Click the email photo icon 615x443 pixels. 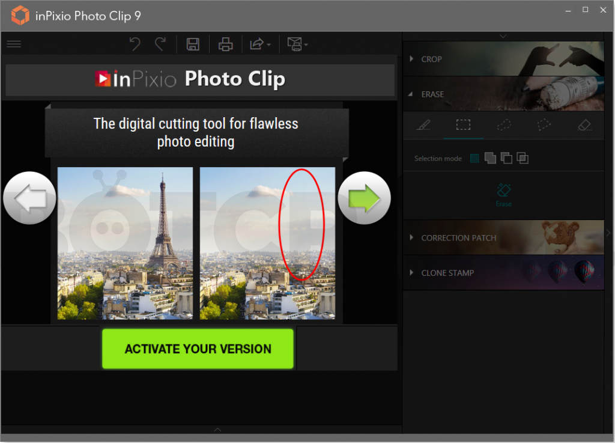click(297, 44)
